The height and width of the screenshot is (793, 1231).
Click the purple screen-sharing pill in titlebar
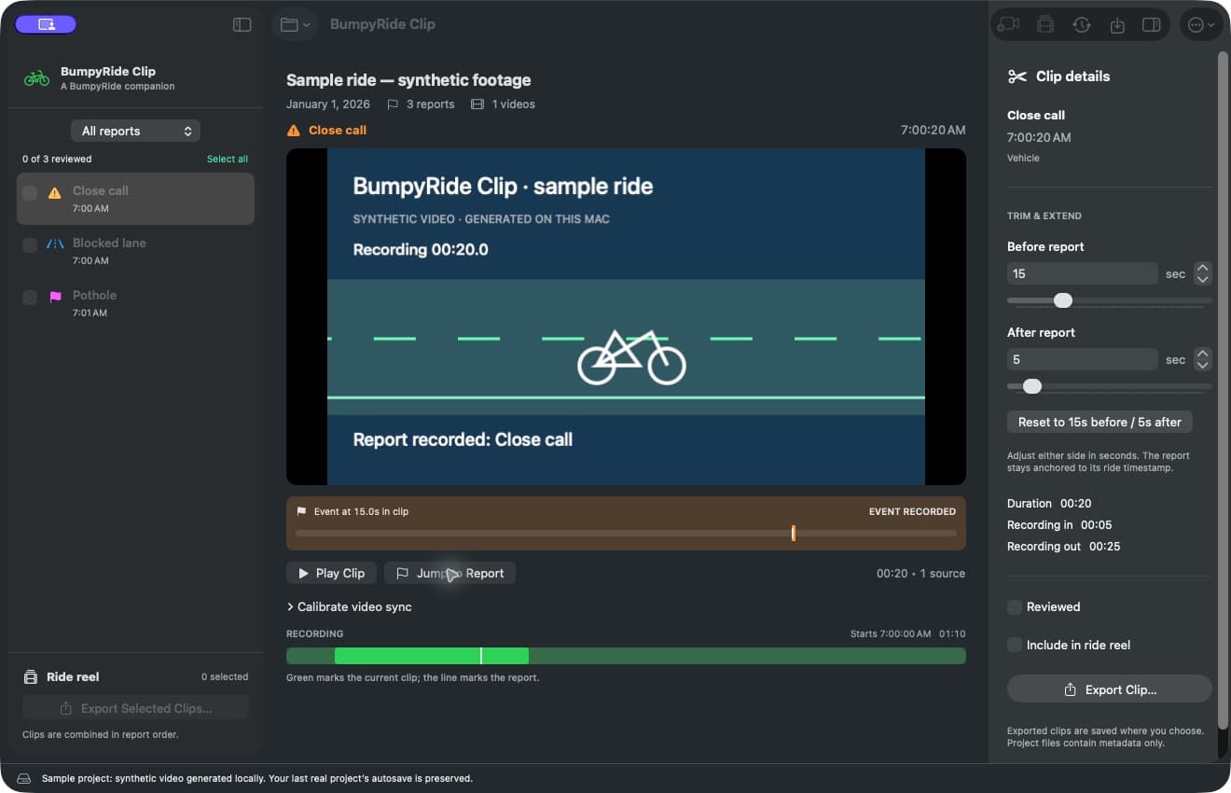[46, 24]
